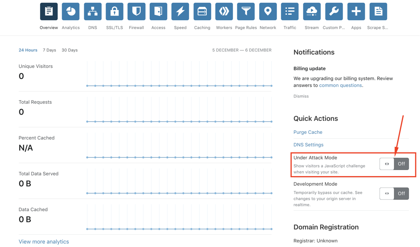The height and width of the screenshot is (247, 420).
Task: Open the Stream cloud icon
Action: tap(312, 11)
